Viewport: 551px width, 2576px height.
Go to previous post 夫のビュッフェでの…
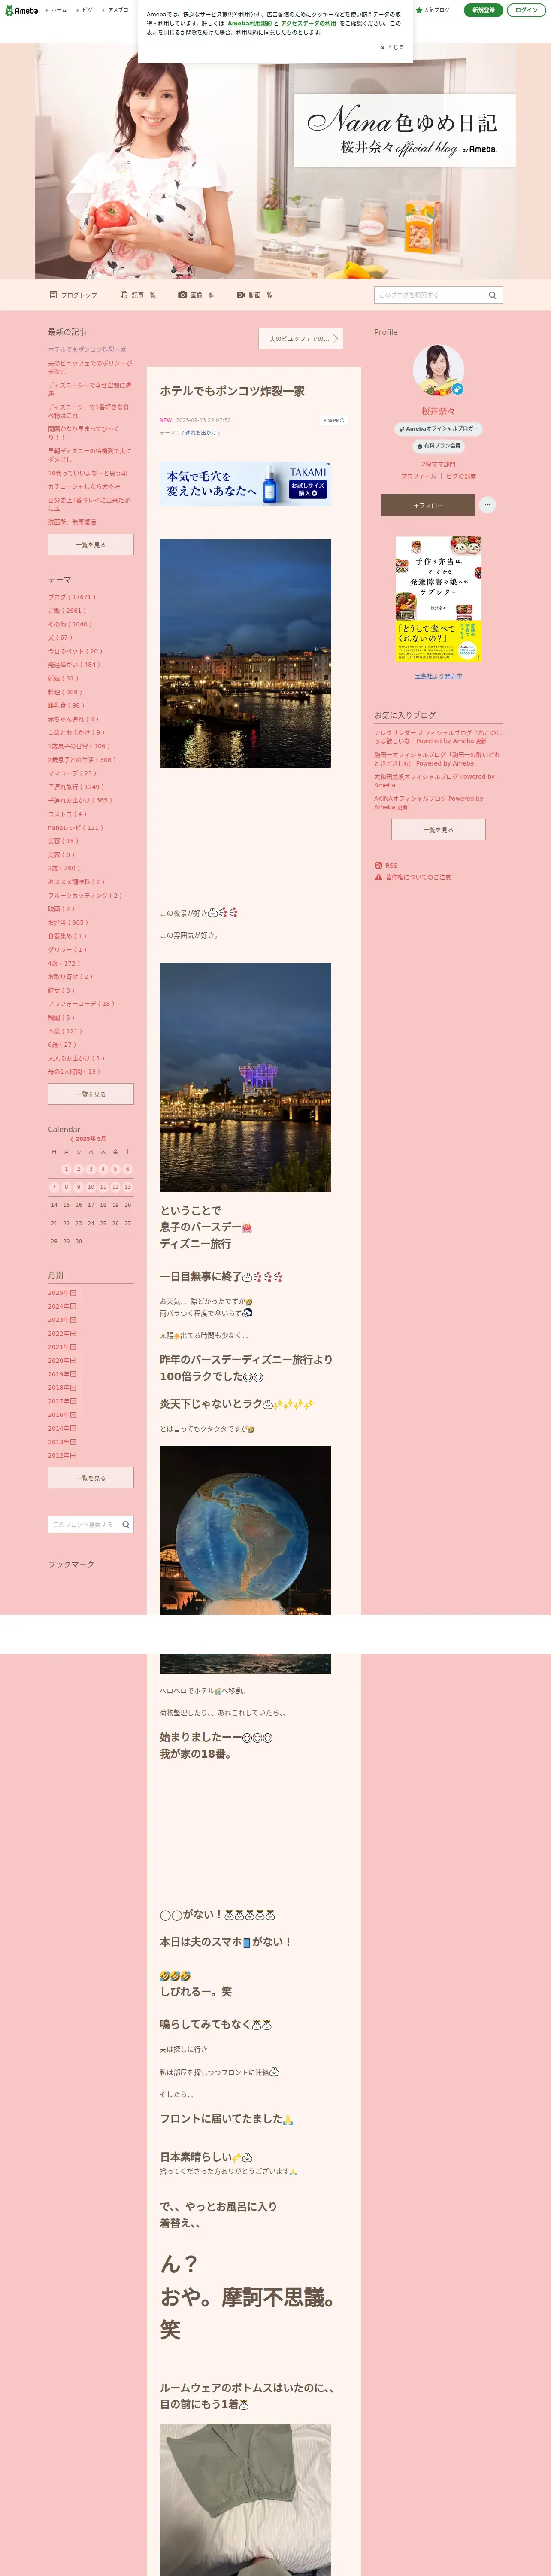pyautogui.click(x=300, y=339)
